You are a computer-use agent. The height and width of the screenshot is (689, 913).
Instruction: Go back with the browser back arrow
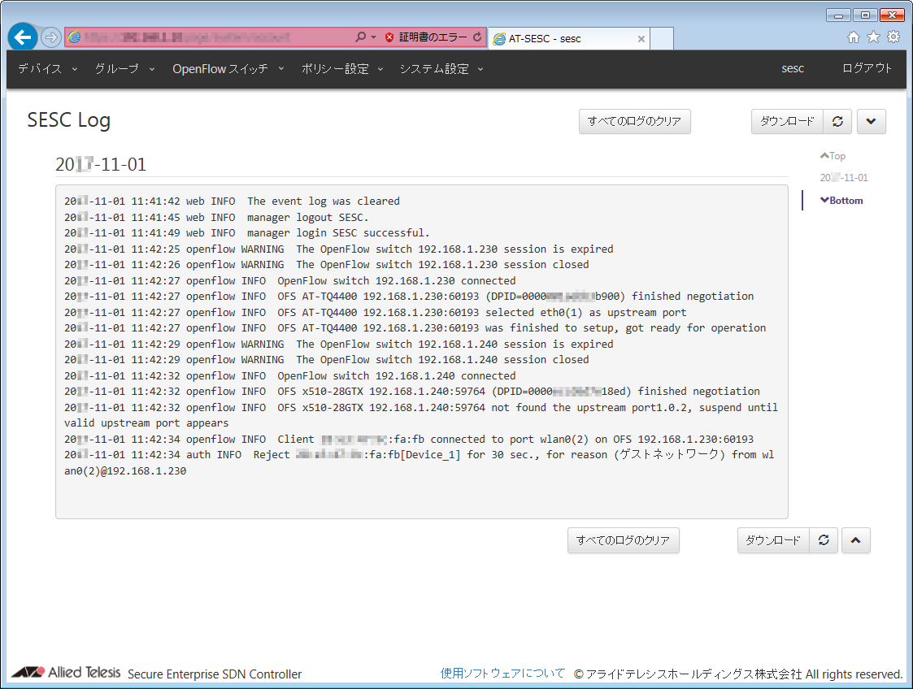pyautogui.click(x=23, y=38)
